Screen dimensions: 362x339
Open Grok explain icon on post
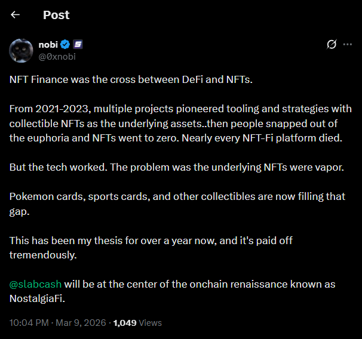pos(332,44)
